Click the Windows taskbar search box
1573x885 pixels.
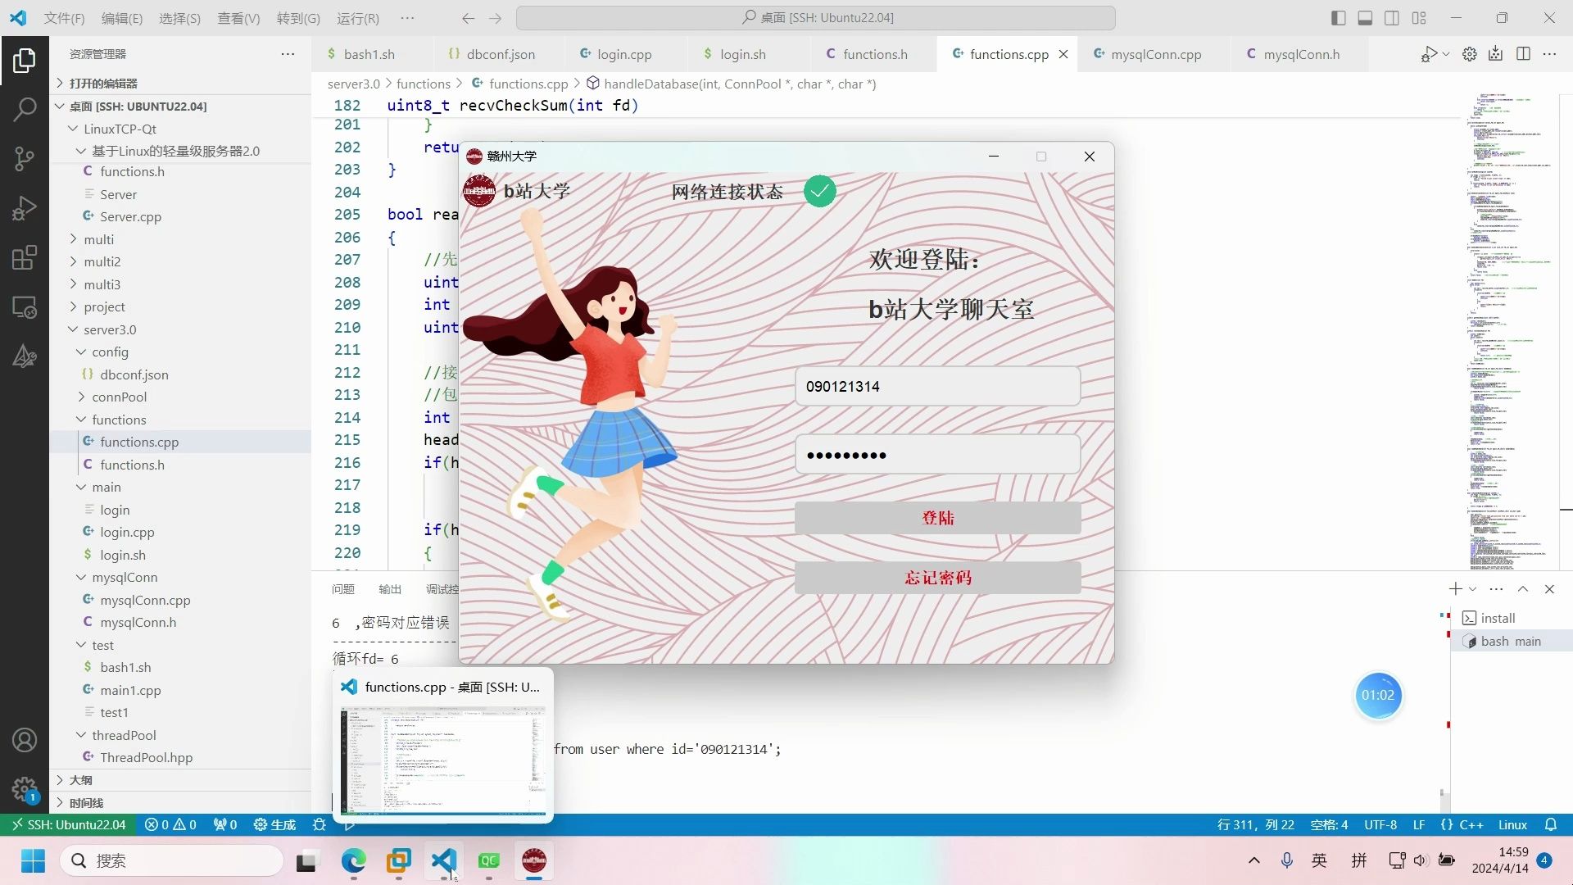171,860
